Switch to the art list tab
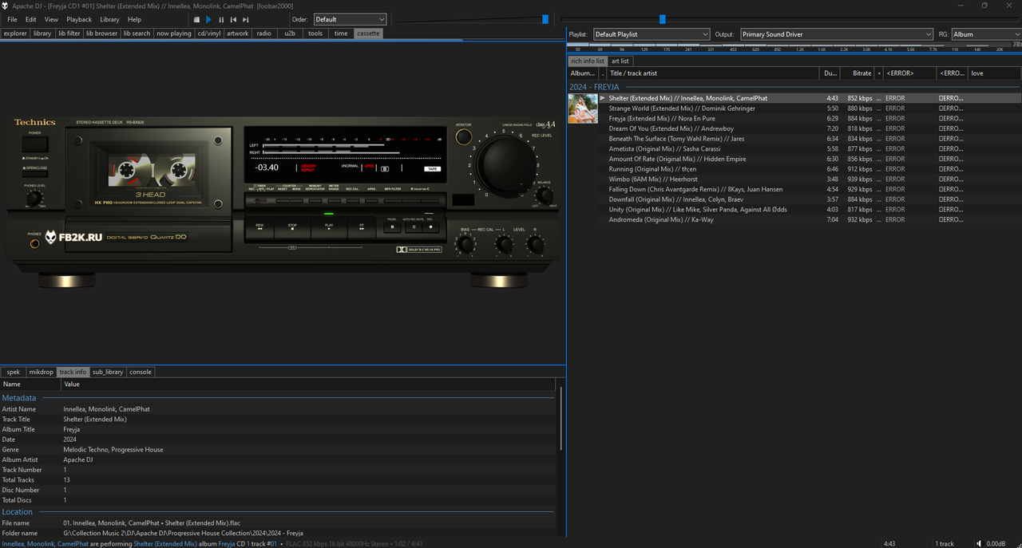The width and height of the screenshot is (1022, 548). [620, 61]
